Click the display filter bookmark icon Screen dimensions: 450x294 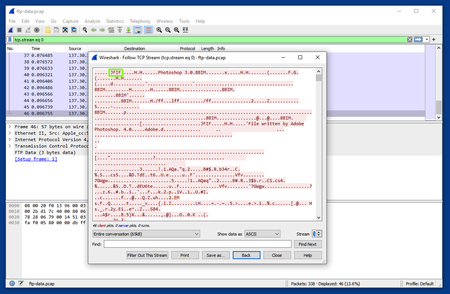coord(10,39)
